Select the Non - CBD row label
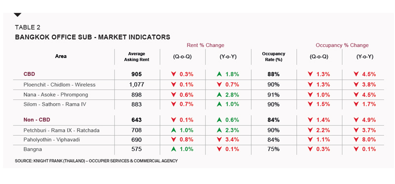The width and height of the screenshot is (395, 184). tap(37, 120)
